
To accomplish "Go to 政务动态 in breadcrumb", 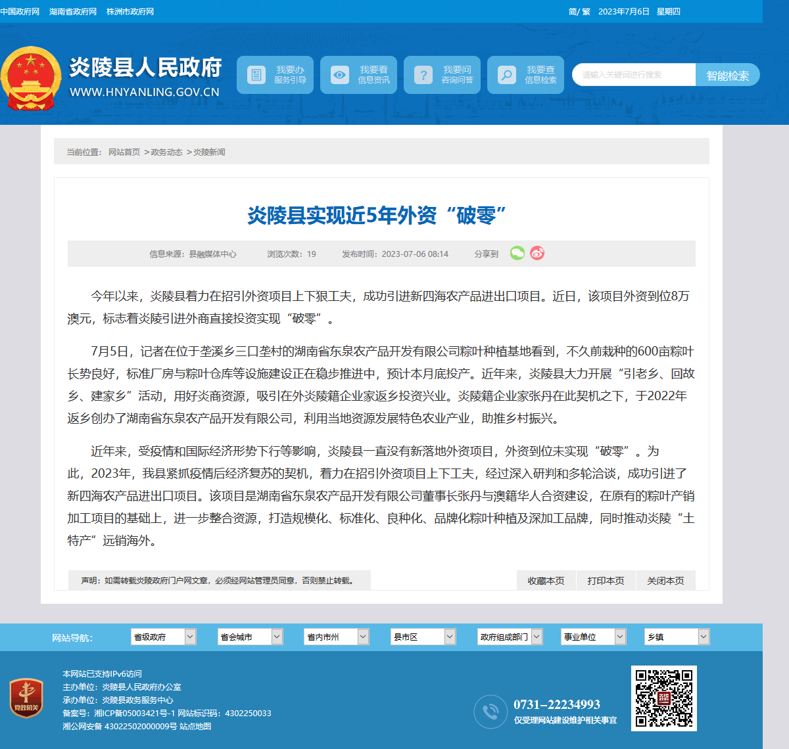I will point(167,152).
